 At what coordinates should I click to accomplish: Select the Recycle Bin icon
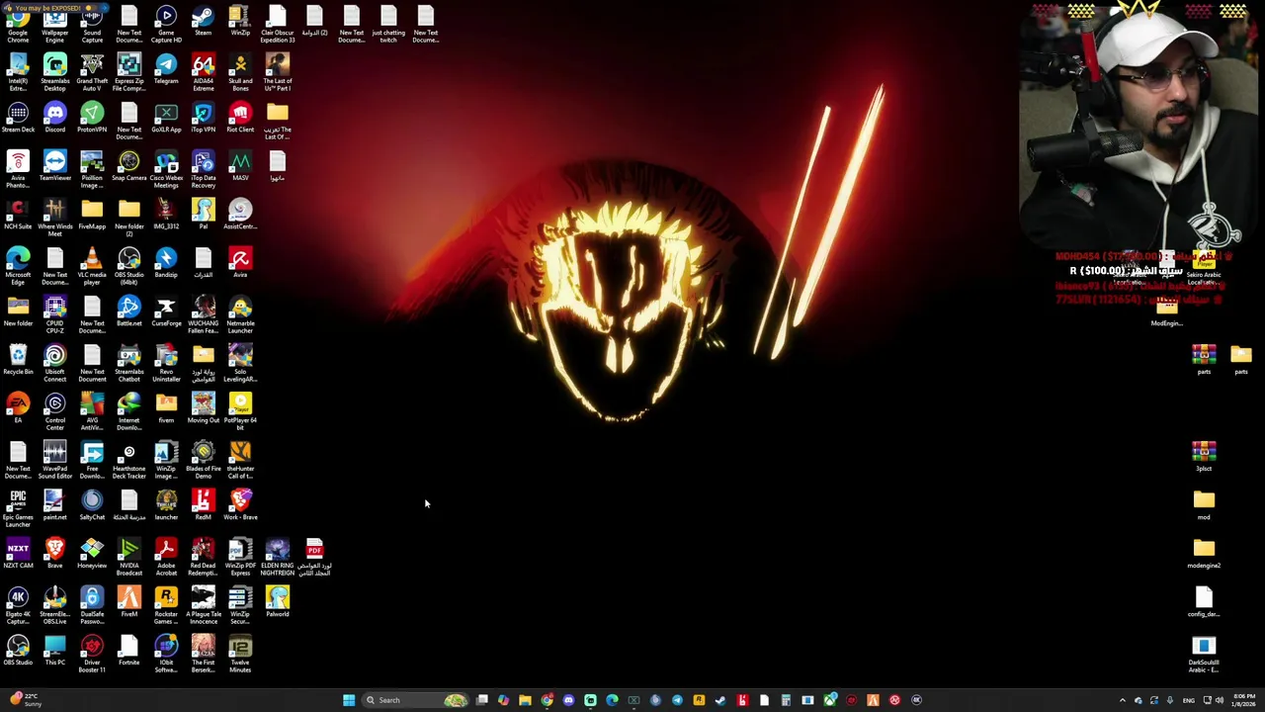(x=18, y=360)
